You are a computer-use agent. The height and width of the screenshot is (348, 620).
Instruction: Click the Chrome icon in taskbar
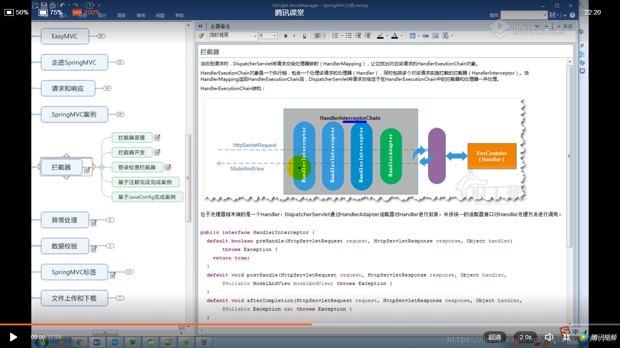point(79,343)
